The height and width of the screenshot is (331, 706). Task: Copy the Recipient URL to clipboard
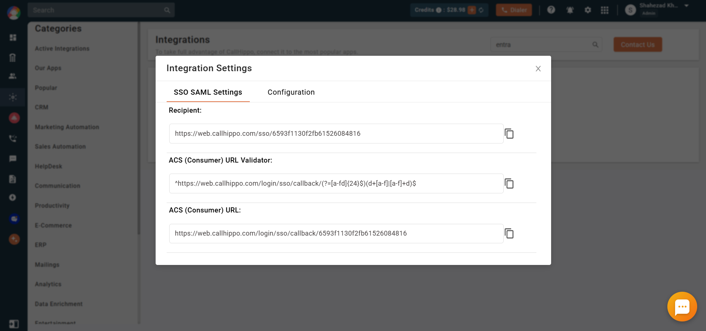coord(509,134)
